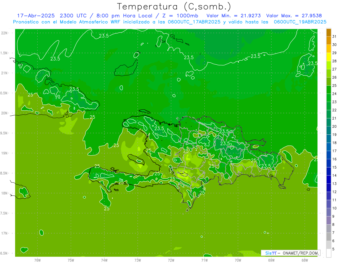The height and width of the screenshot is (264, 342).
Task: Click the dark orange swatch above 31
Action: [x=329, y=32]
